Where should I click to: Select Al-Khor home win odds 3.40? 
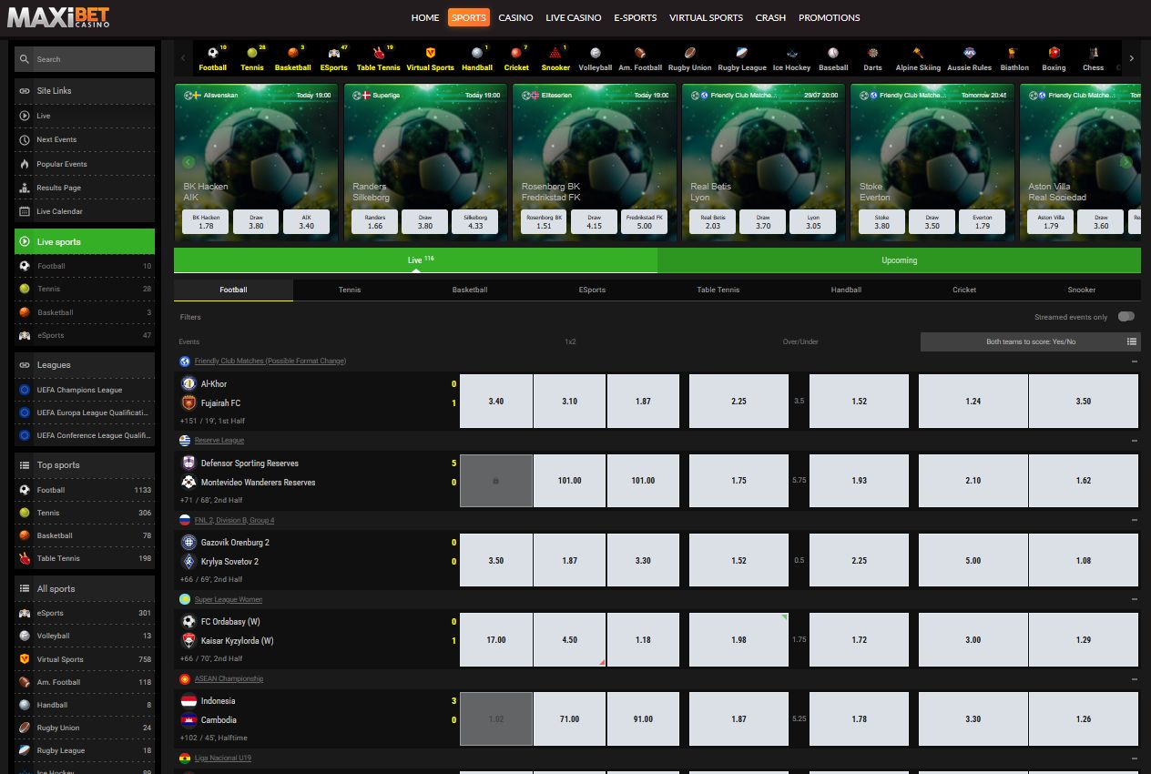point(496,401)
